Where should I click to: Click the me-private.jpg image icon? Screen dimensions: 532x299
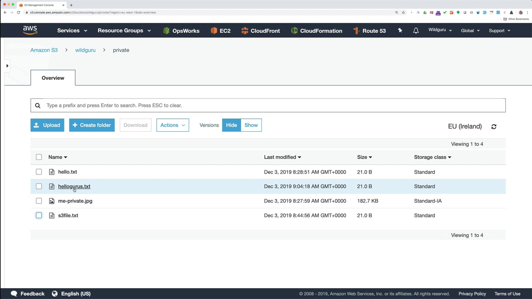coord(52,201)
